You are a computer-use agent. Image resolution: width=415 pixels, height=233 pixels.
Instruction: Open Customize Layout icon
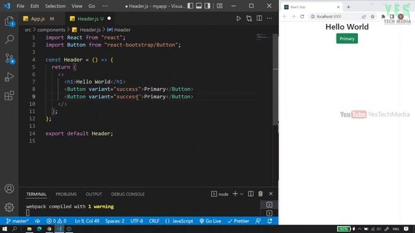pyautogui.click(x=220, y=6)
